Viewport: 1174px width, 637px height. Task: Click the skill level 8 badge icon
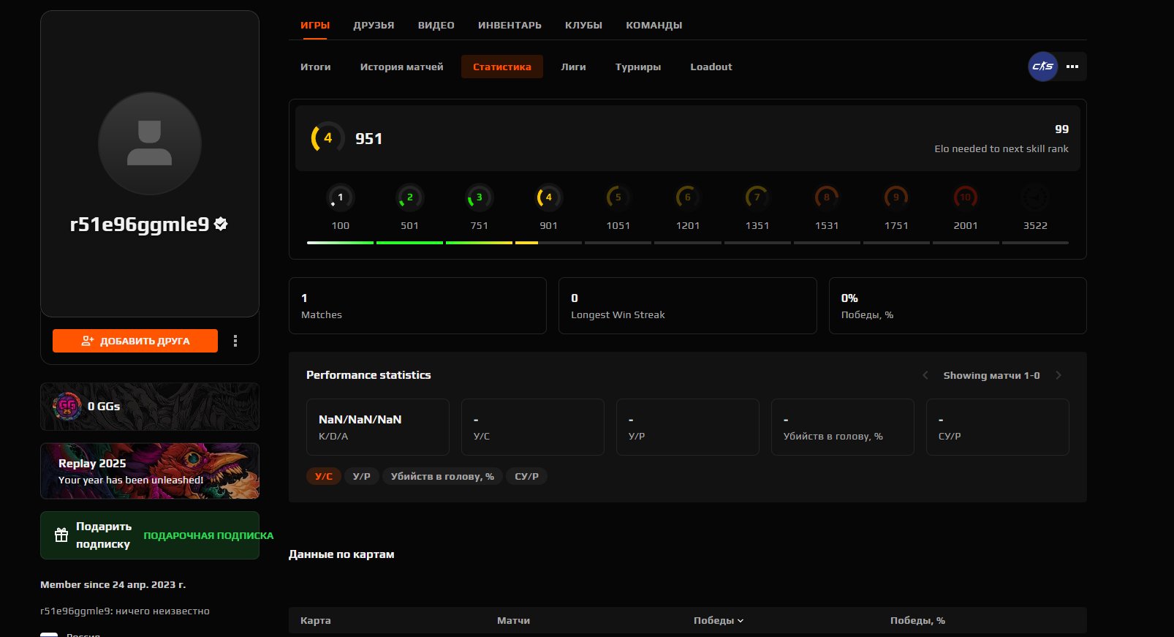tap(827, 197)
